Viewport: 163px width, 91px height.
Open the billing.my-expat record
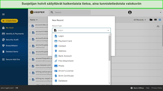point(40,79)
